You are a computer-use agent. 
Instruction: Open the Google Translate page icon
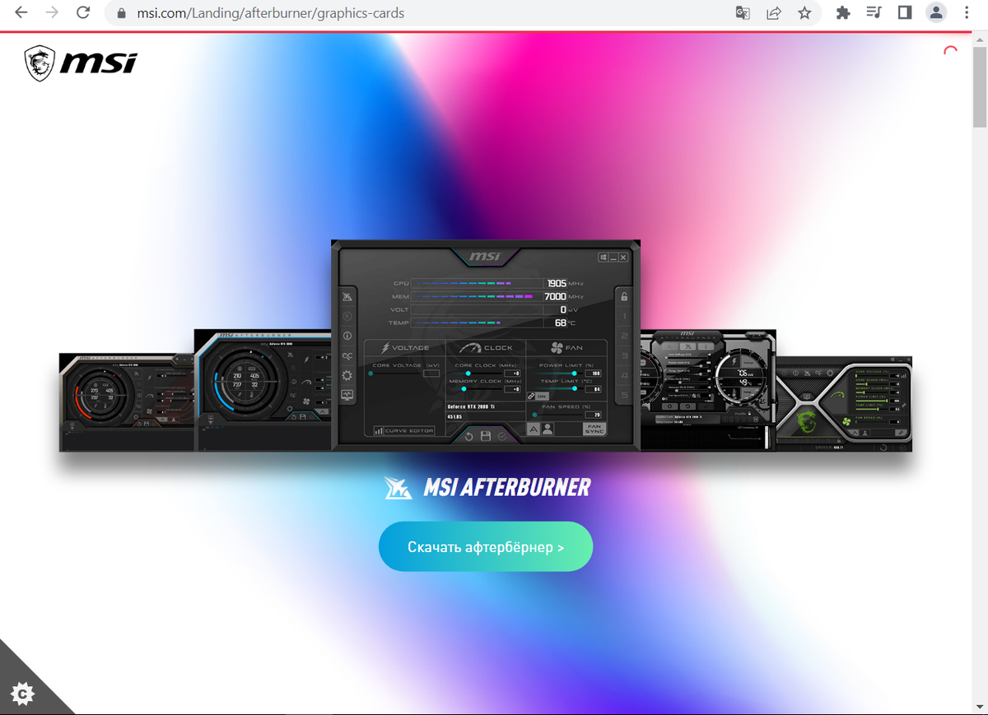coord(743,13)
